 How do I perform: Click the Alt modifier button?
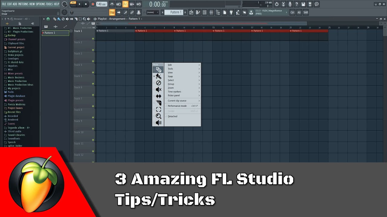pos(299,12)
